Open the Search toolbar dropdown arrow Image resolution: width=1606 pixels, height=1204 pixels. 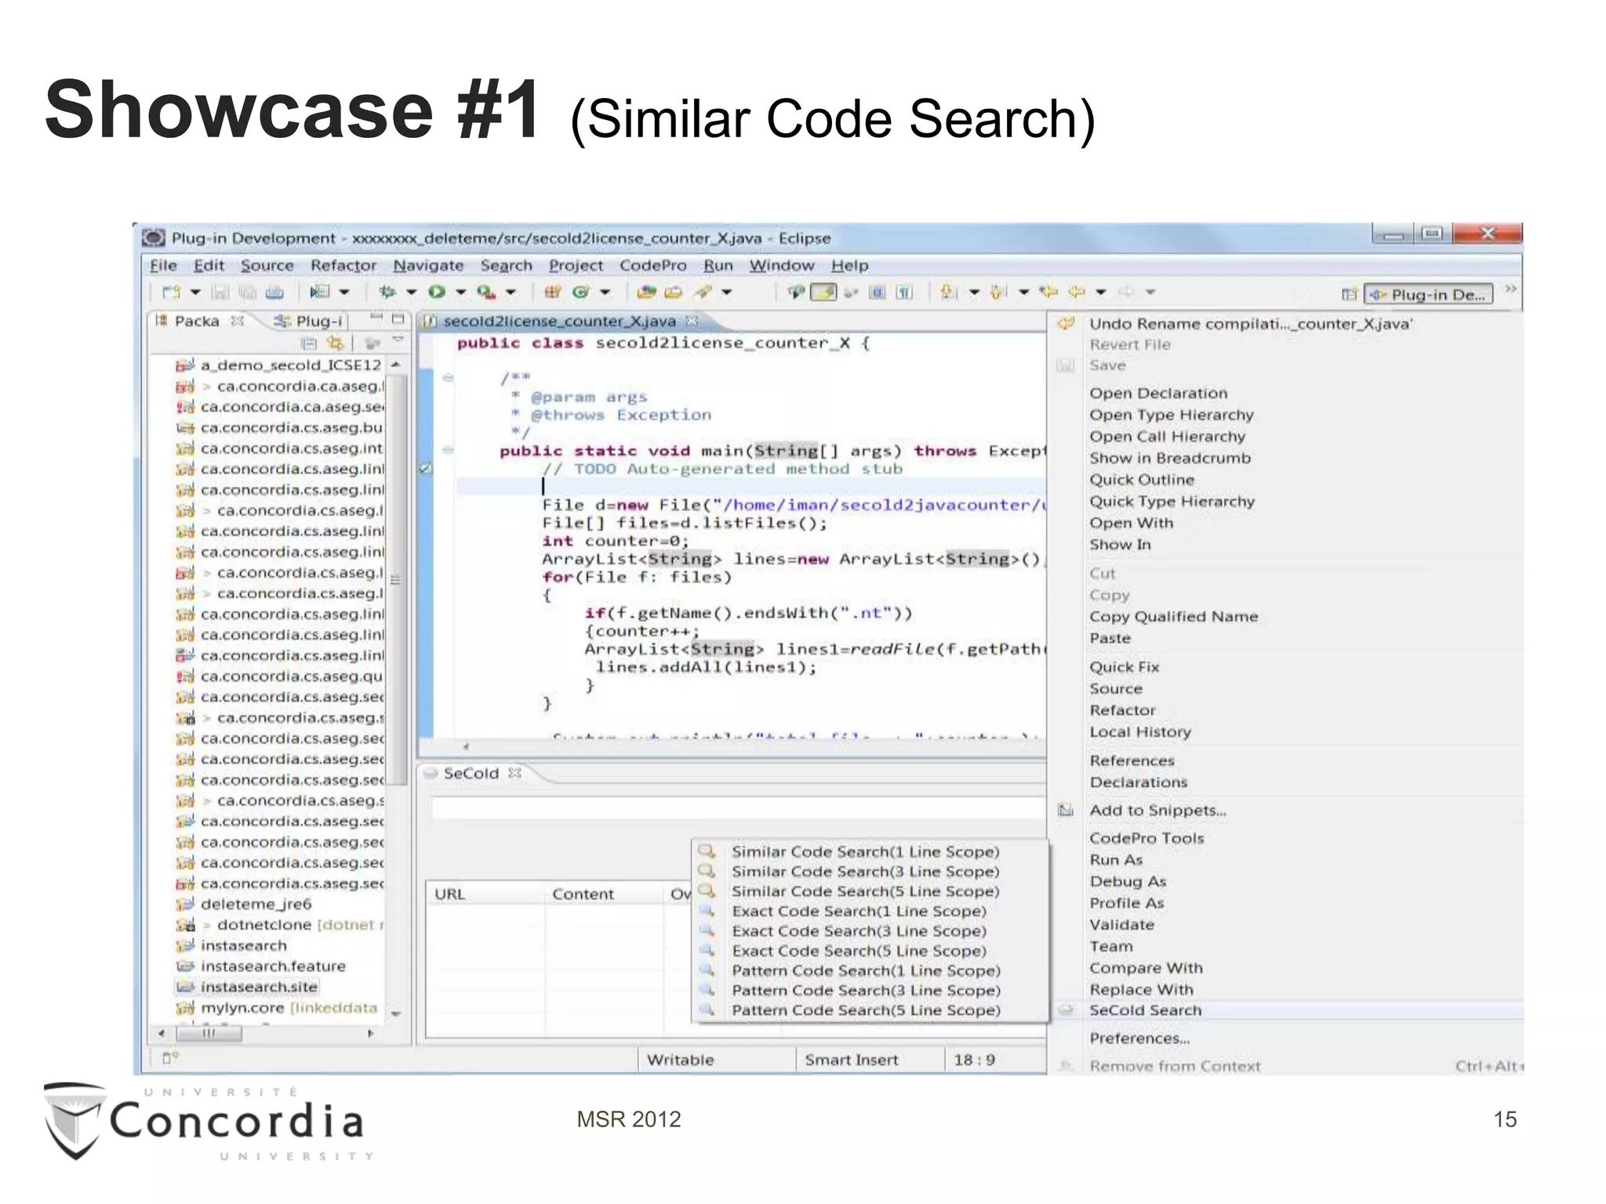click(727, 292)
